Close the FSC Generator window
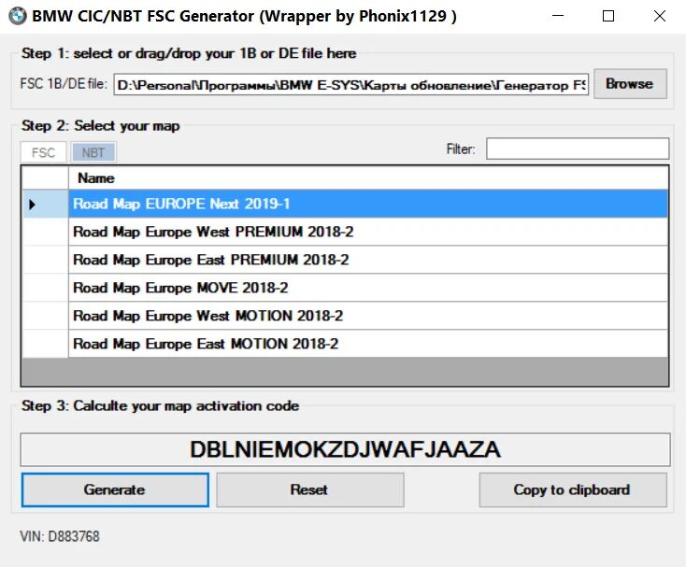This screenshot has width=686, height=567. [659, 16]
